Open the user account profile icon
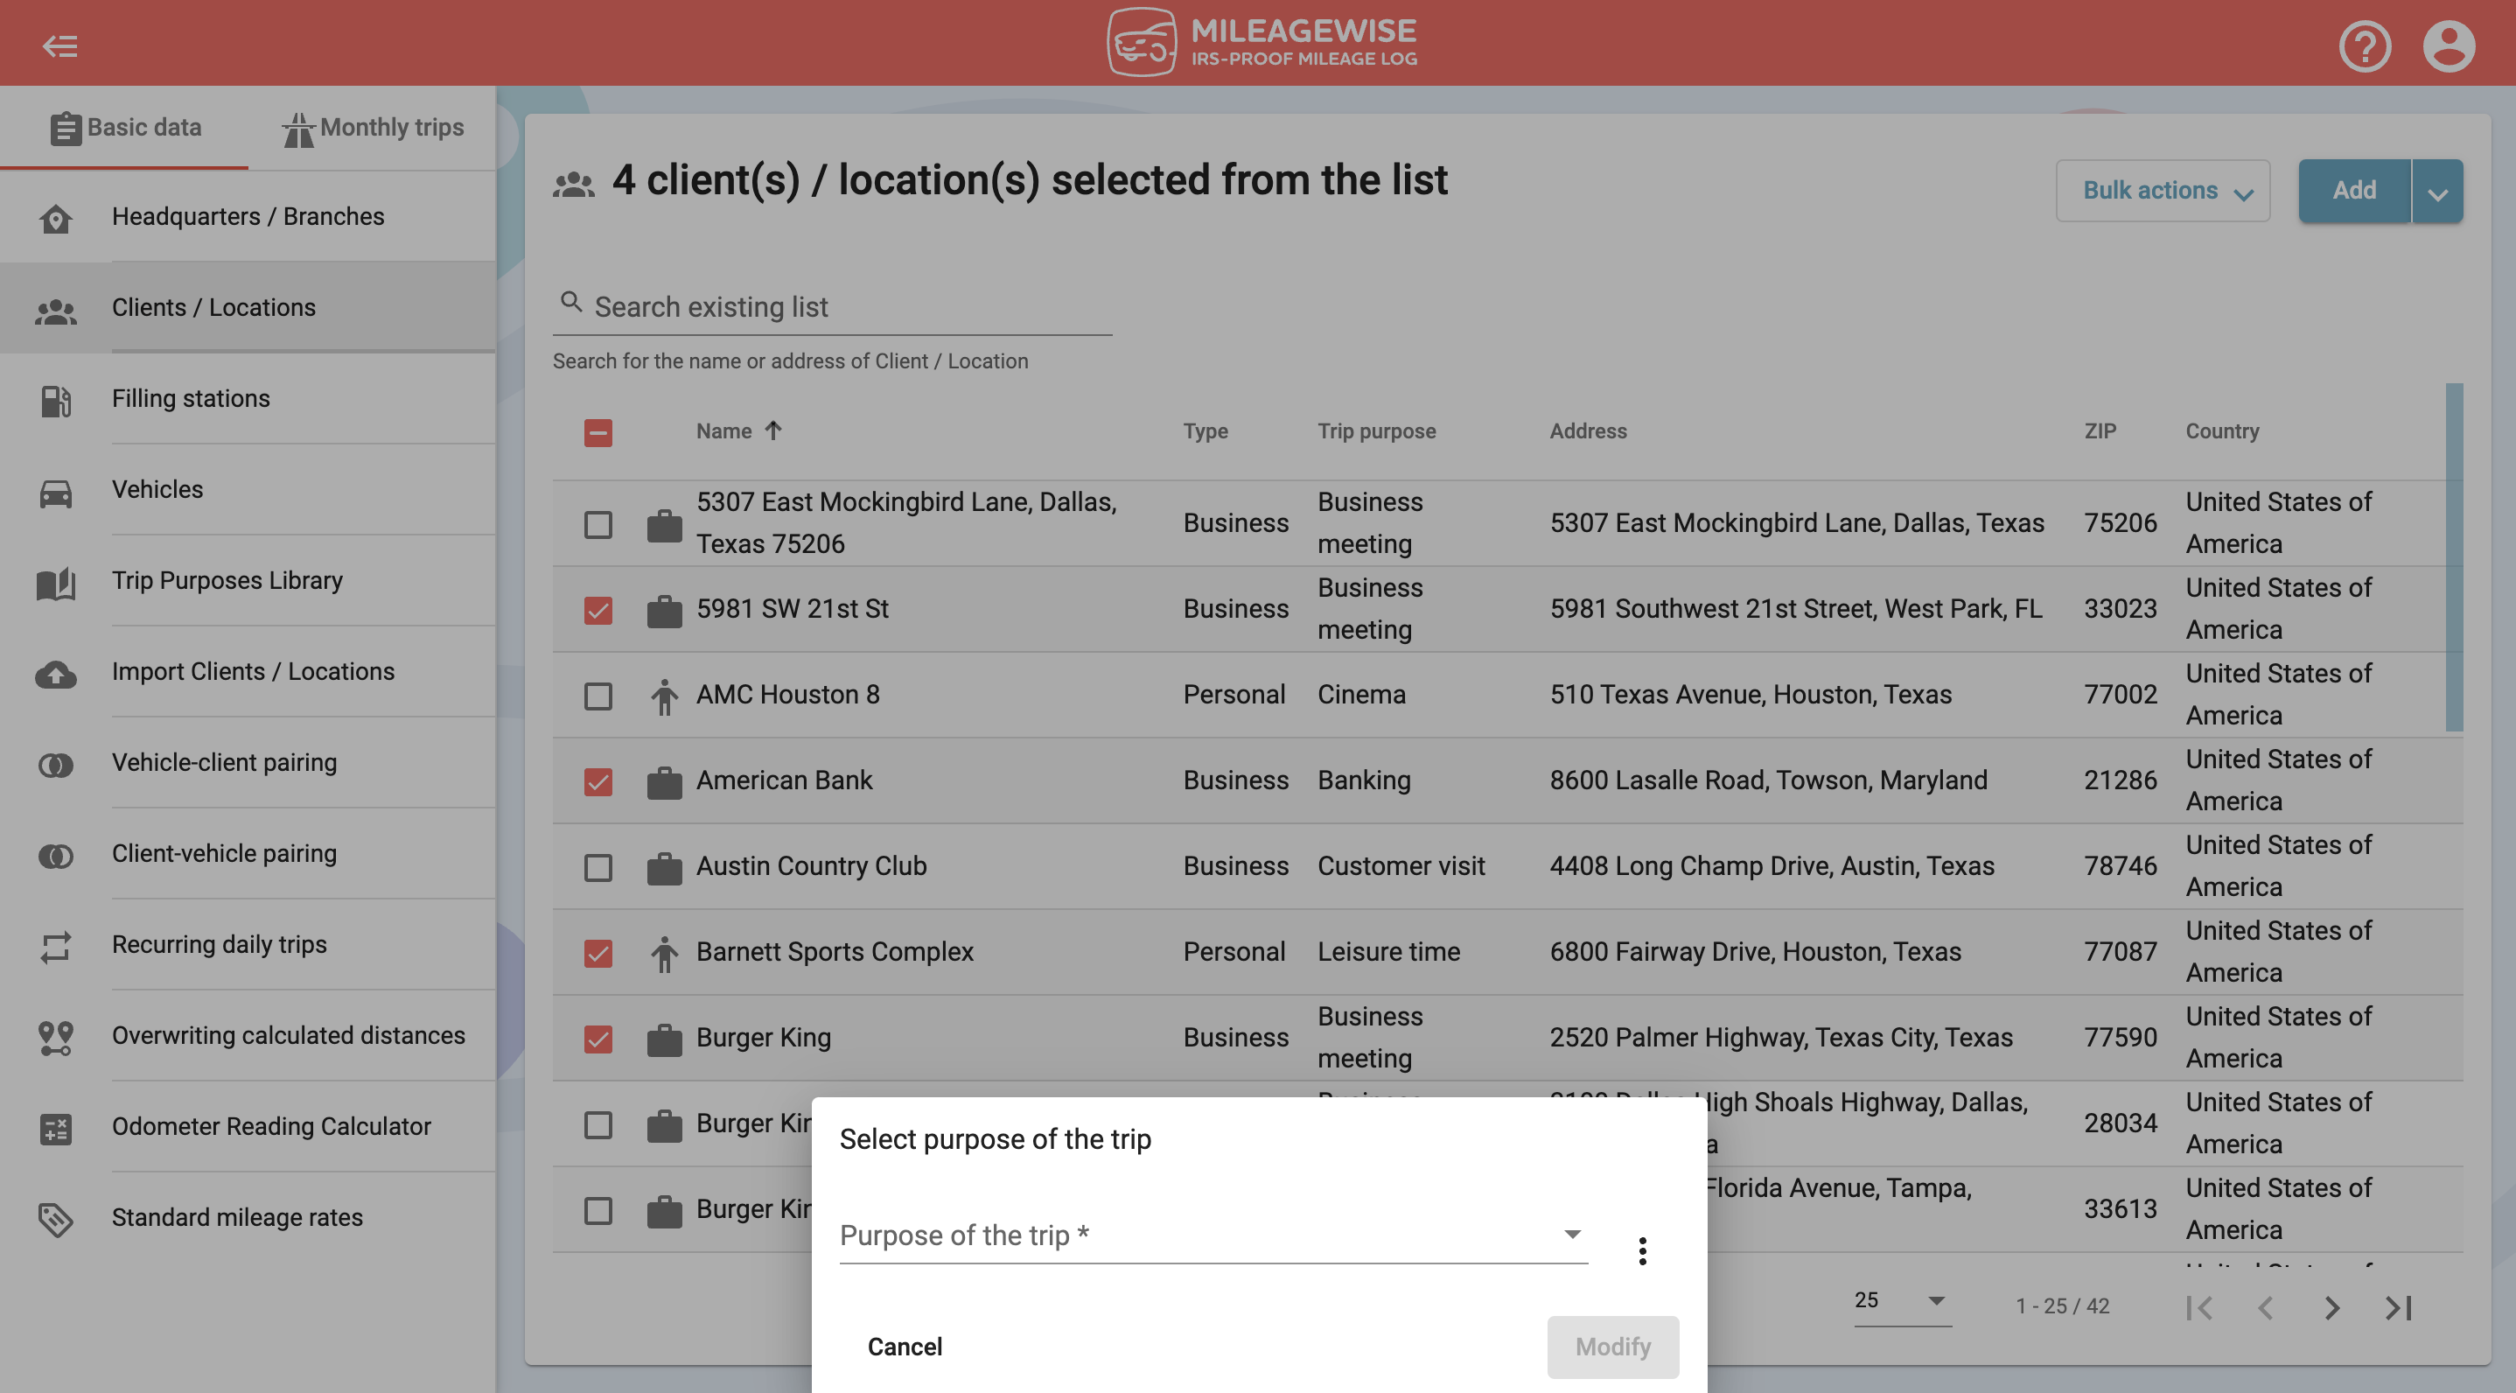Screen dimensions: 2516x1393 tap(2449, 45)
